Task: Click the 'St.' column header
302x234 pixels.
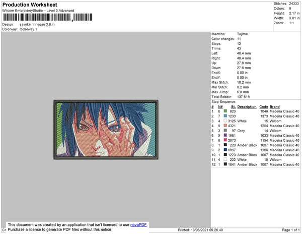Action: (233, 107)
